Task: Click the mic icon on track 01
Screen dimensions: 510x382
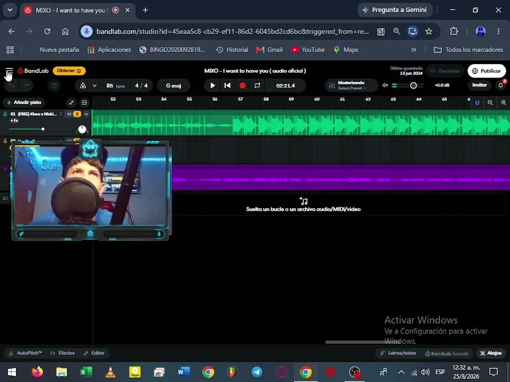Action: point(5,114)
